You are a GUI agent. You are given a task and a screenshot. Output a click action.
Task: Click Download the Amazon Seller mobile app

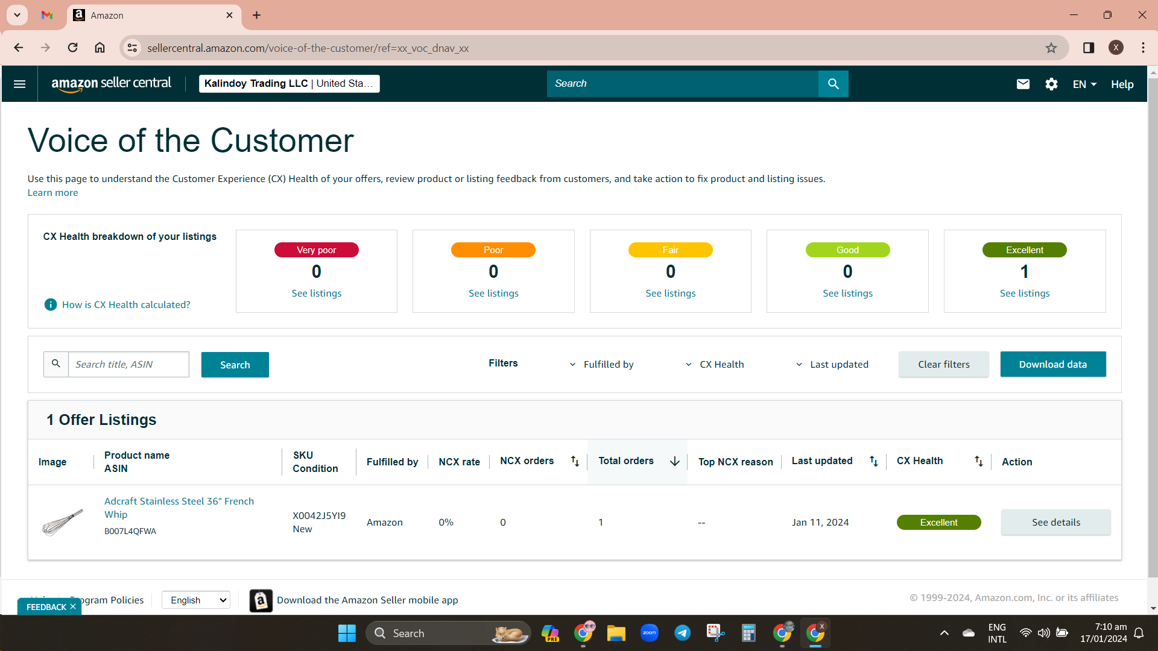[367, 600]
